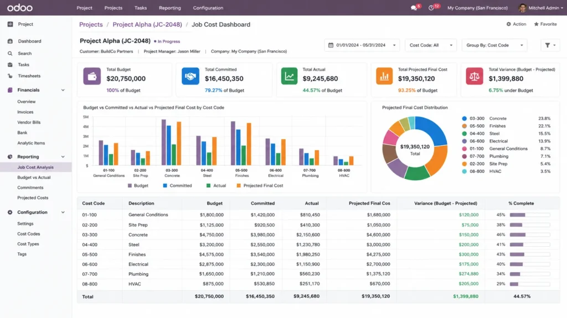The image size is (567, 318).
Task: Collapse the Configuration sidebar section chevron
Action: pyautogui.click(x=63, y=213)
